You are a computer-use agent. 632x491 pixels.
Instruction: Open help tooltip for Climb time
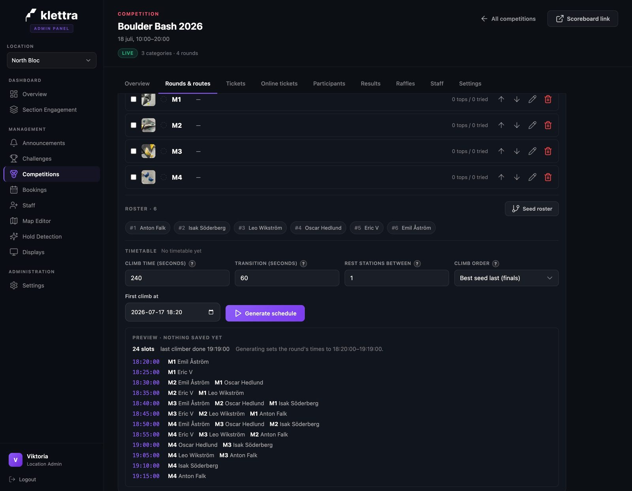click(x=192, y=264)
